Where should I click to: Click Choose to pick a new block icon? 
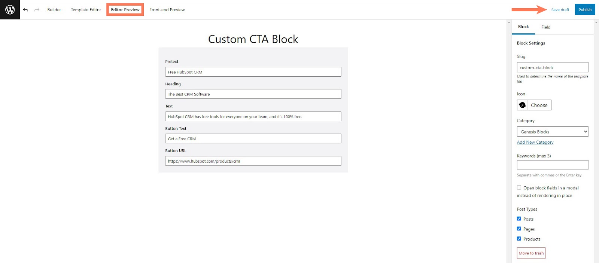(539, 105)
